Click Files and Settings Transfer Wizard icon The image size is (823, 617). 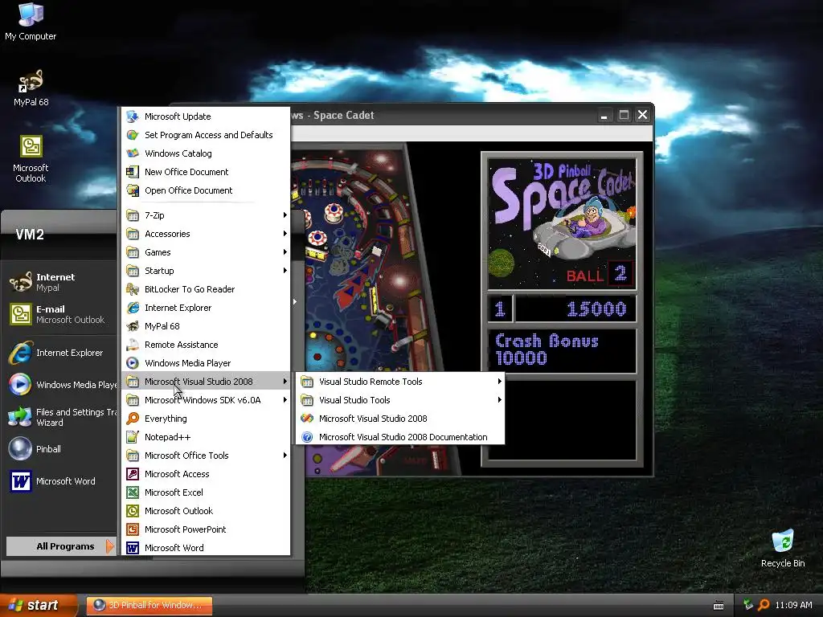tap(20, 417)
